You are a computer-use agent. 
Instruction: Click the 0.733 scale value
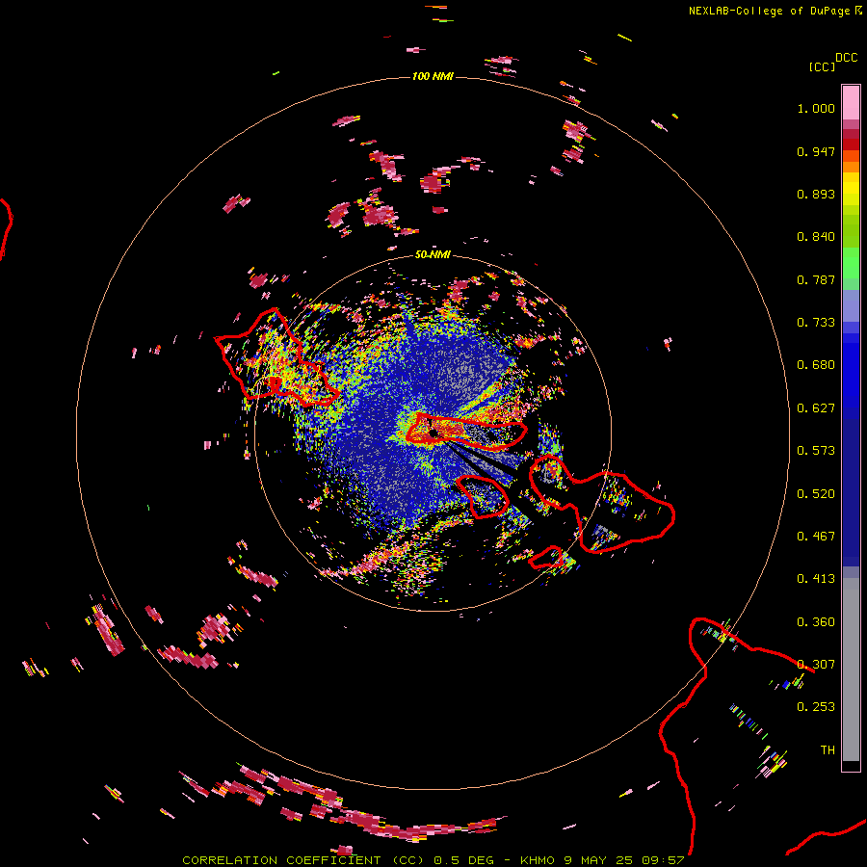(x=816, y=323)
